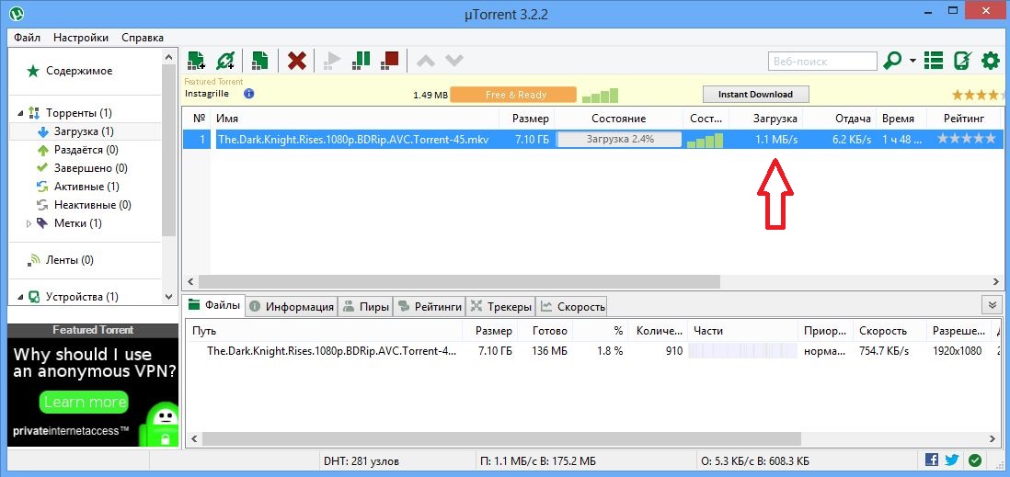Viewport: 1010px width, 477px height.
Task: Move torrent down in the queue
Action: pos(454,62)
